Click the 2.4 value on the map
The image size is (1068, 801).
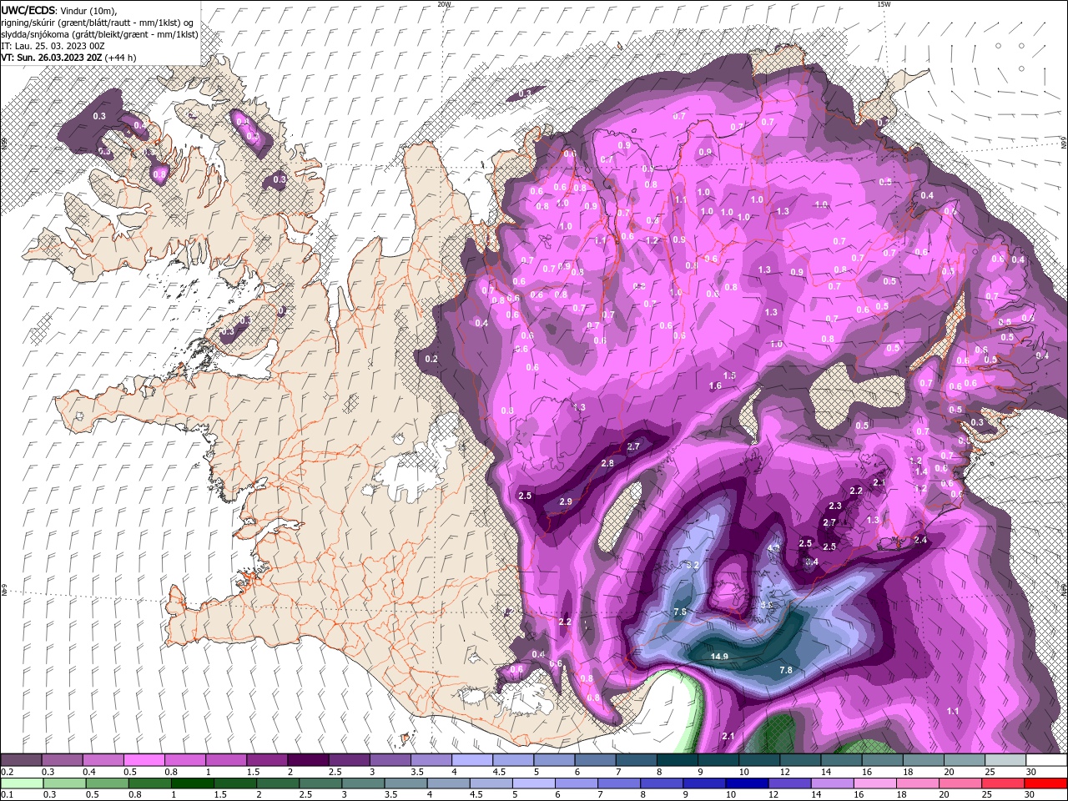pyautogui.click(x=921, y=540)
